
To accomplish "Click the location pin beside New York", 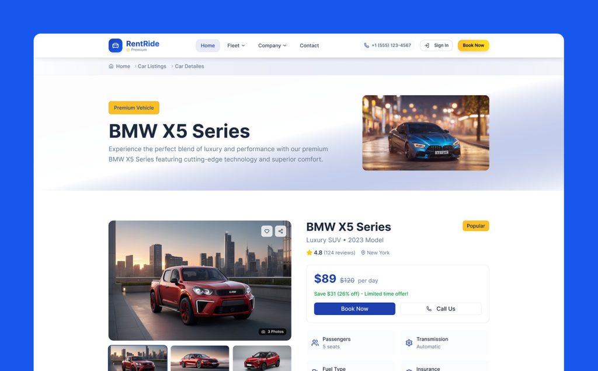I will click(x=363, y=253).
